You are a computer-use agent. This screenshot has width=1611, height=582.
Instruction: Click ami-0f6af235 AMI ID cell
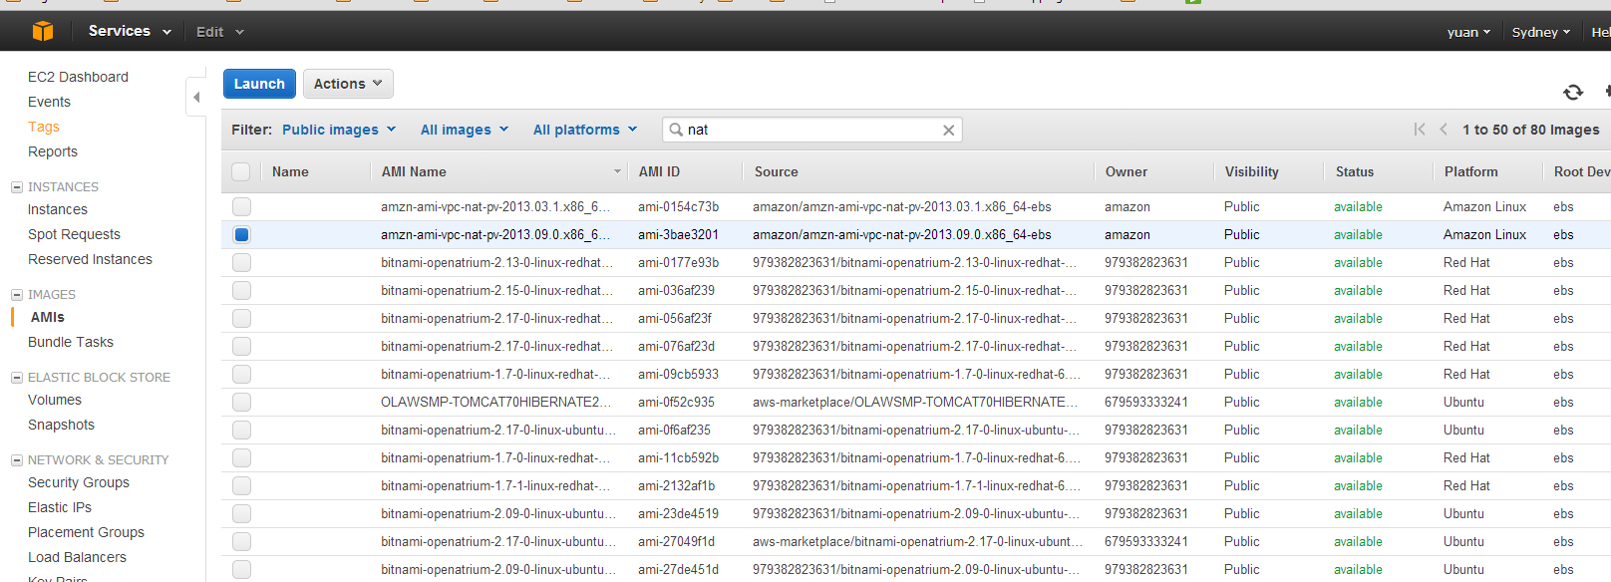[674, 430]
